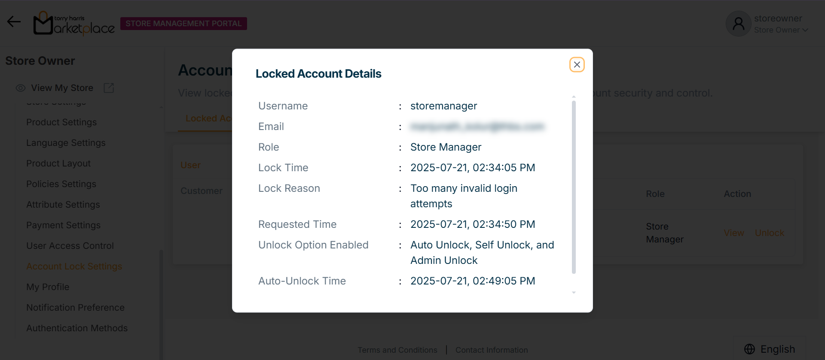Viewport: 825px width, 360px height.
Task: Select Authentication Methods in sidebar
Action: 77,328
